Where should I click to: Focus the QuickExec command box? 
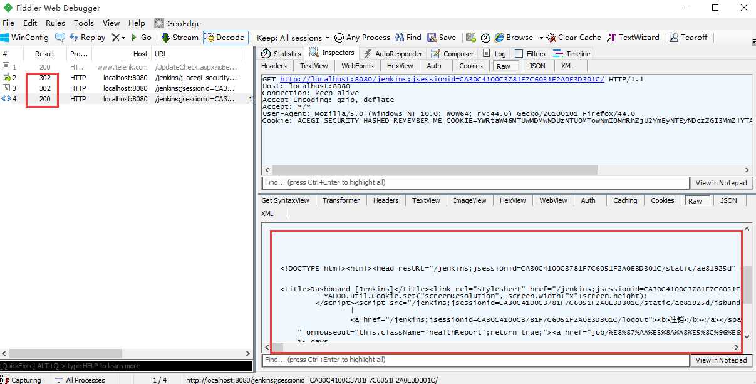click(x=126, y=366)
